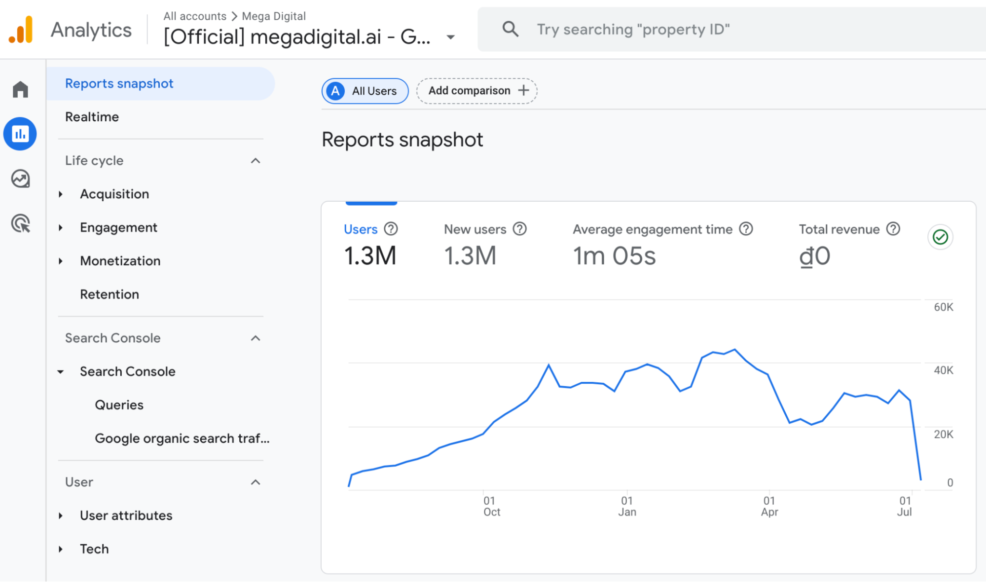Open the property selector dropdown

coord(451,37)
